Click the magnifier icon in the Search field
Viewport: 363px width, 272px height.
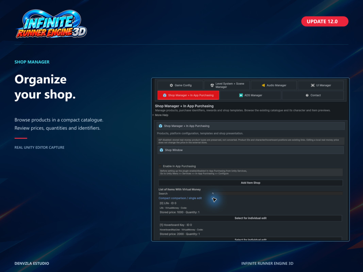coord(213,193)
